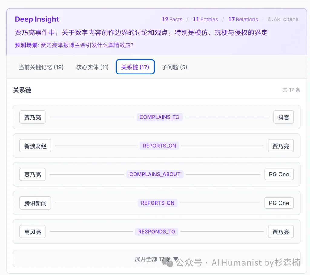This screenshot has width=310, height=275.
Task: Click 贾乃亮 chip in the COMPLAINS_TO row
Action: (32, 117)
